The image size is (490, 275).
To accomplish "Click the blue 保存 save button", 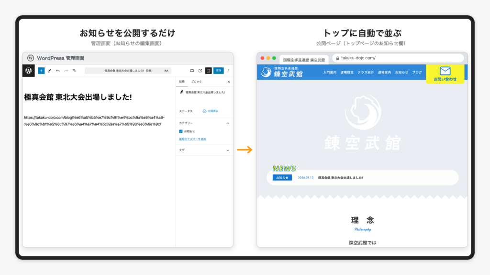I will [218, 71].
